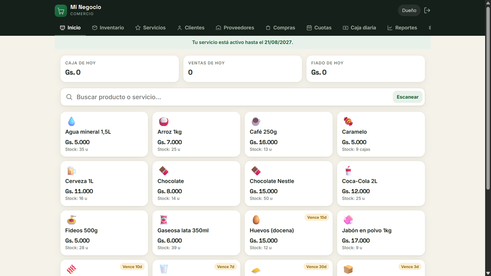491x276 pixels.
Task: Go to the Caja diaria tab
Action: point(359,28)
